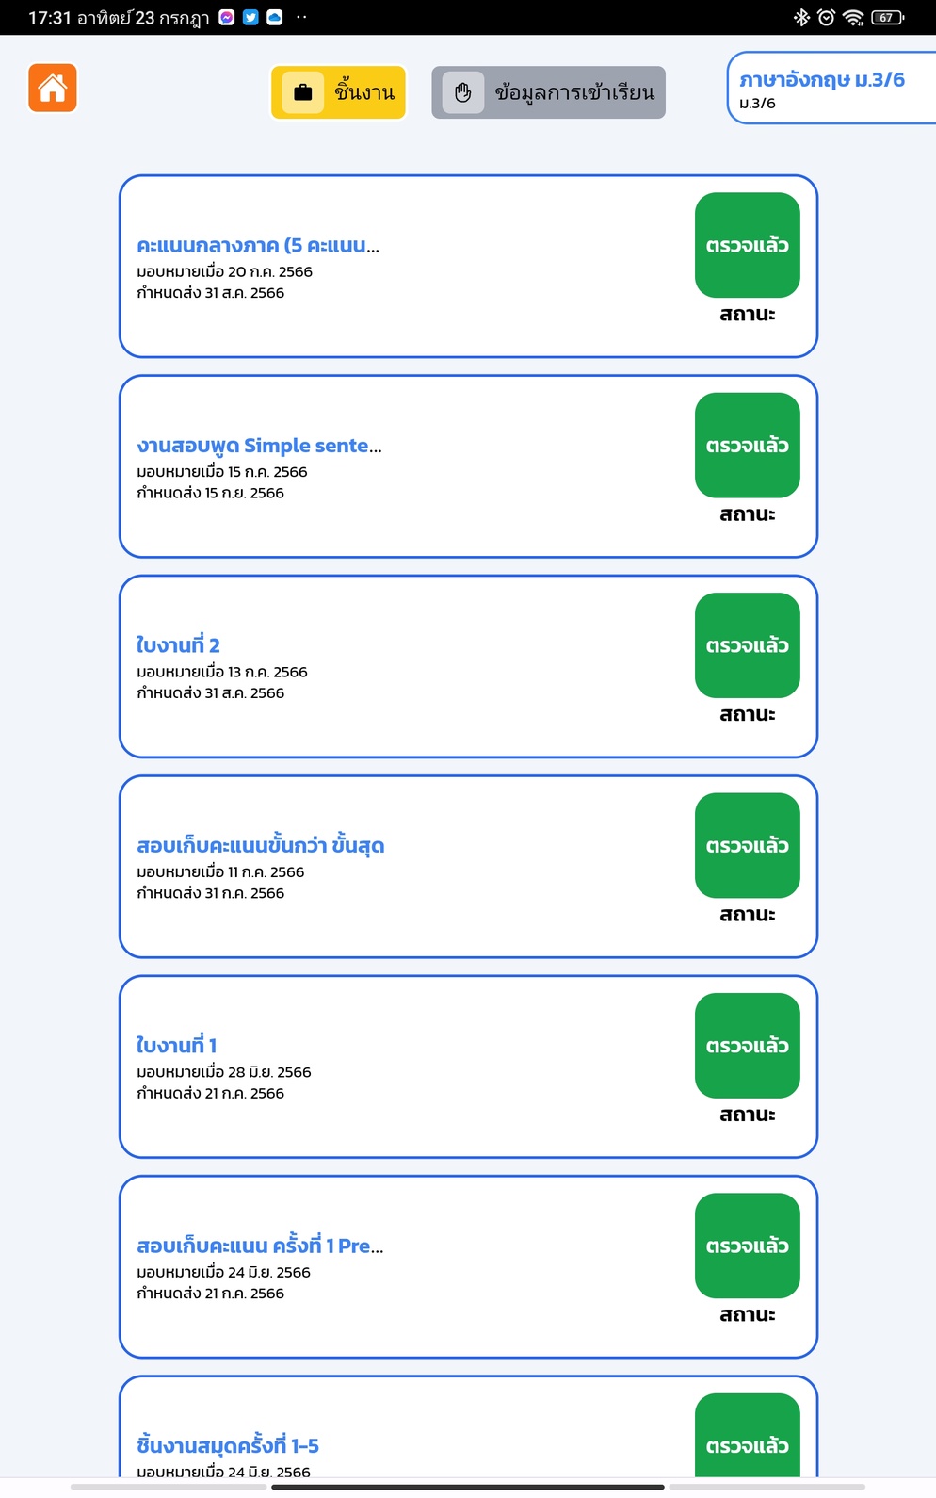Open the Messenger notification in status bar

click(227, 17)
